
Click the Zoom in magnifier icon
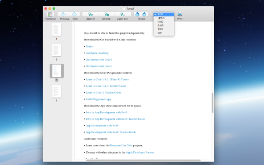tap(91, 15)
